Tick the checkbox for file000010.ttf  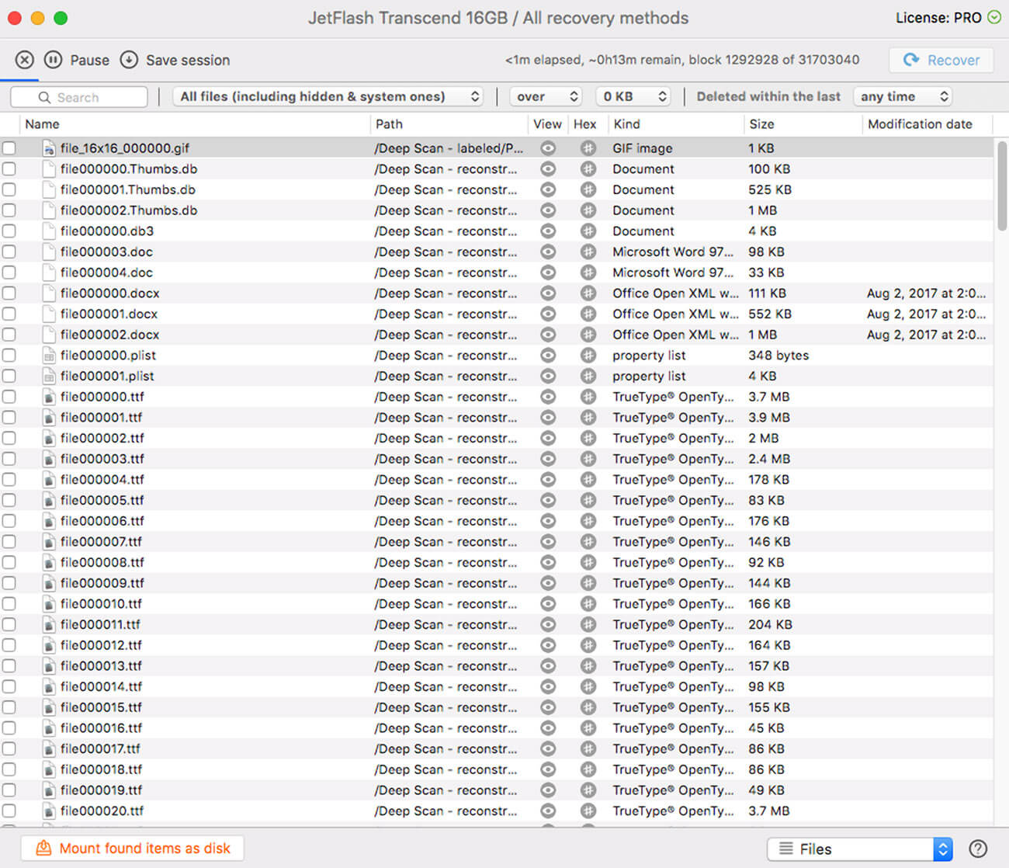point(10,603)
